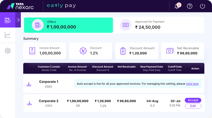Edit the Corporate 2 offer
The width and height of the screenshot is (212, 118).
point(193,106)
